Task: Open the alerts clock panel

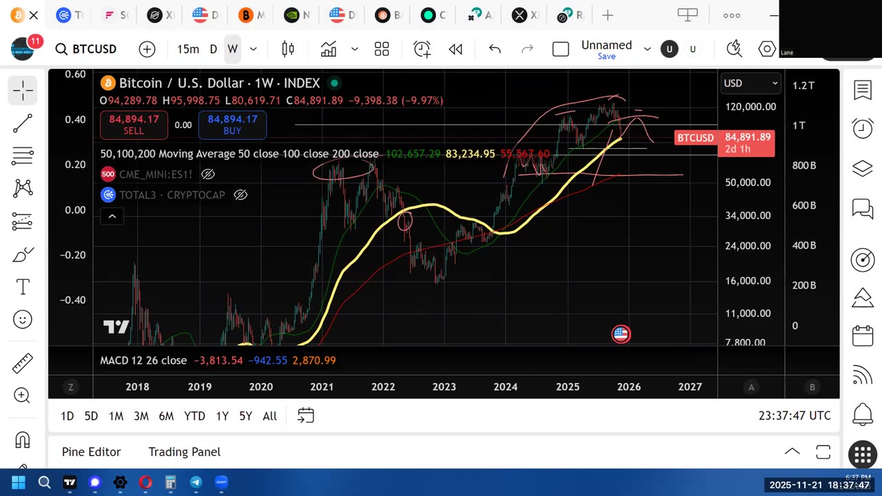Action: click(863, 128)
